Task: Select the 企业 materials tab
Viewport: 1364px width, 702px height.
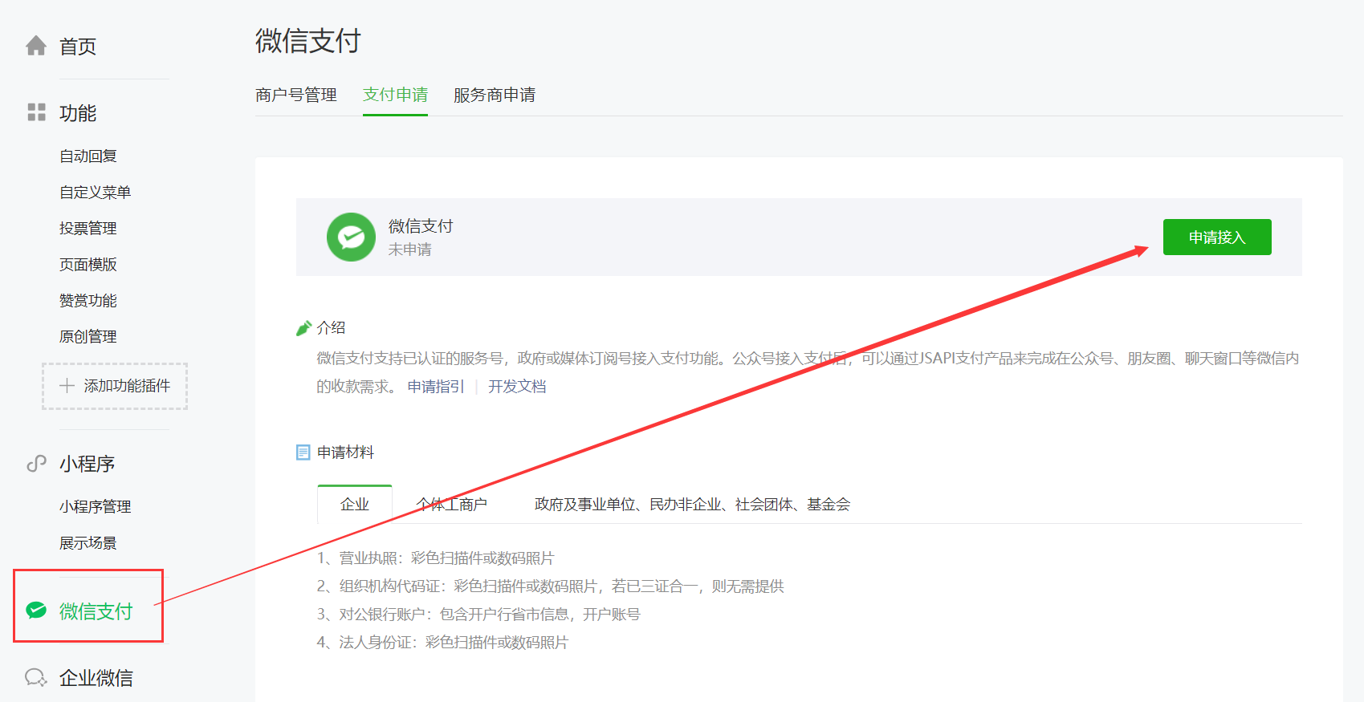Action: click(x=355, y=504)
